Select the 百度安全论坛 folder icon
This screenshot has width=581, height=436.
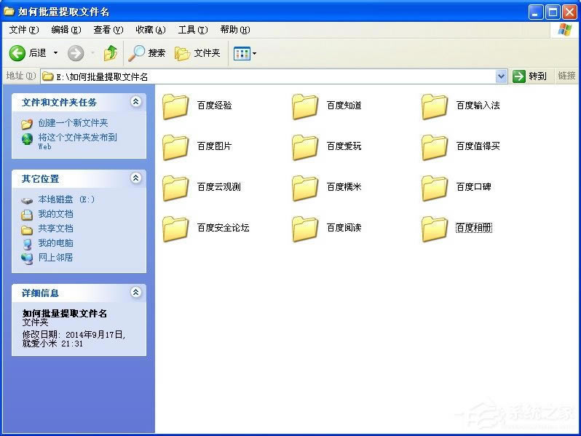[x=175, y=229]
